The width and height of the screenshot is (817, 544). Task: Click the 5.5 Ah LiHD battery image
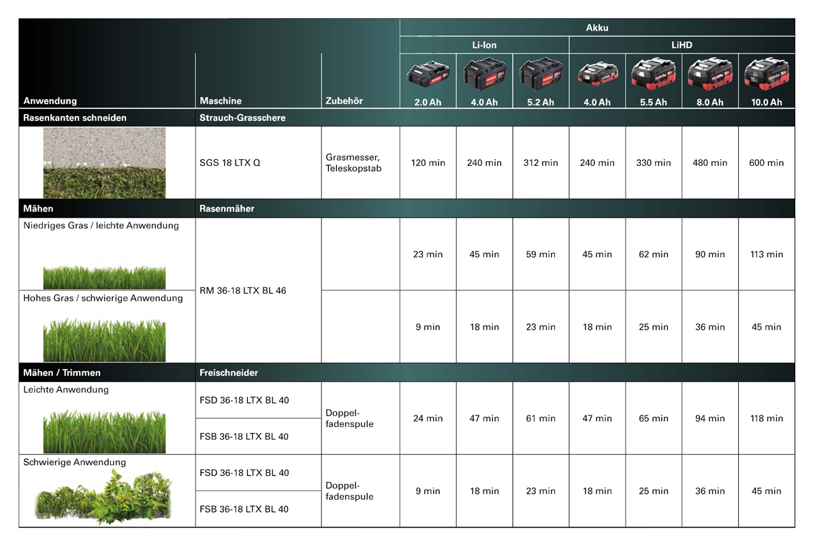[x=654, y=74]
